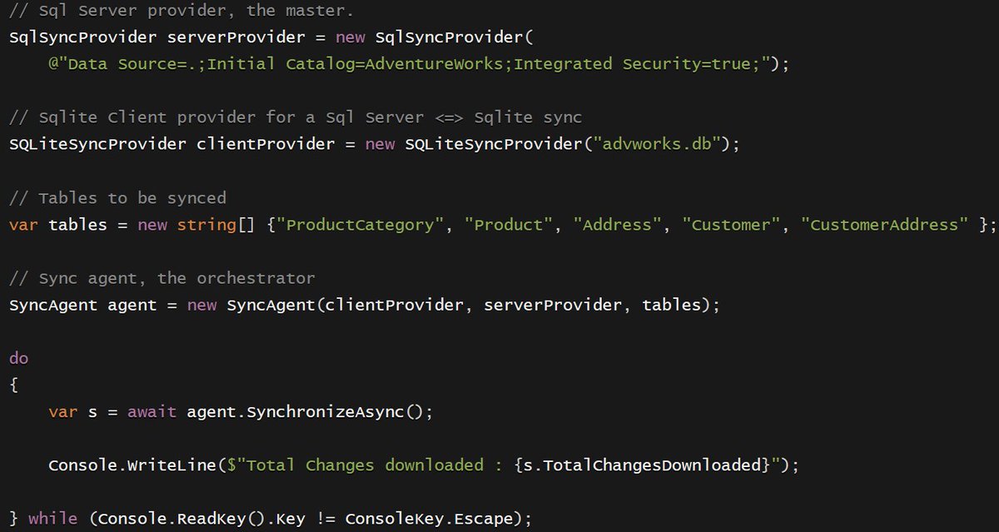Click the string "advworks.db"
Viewport: 999px width, 532px height.
pos(657,144)
